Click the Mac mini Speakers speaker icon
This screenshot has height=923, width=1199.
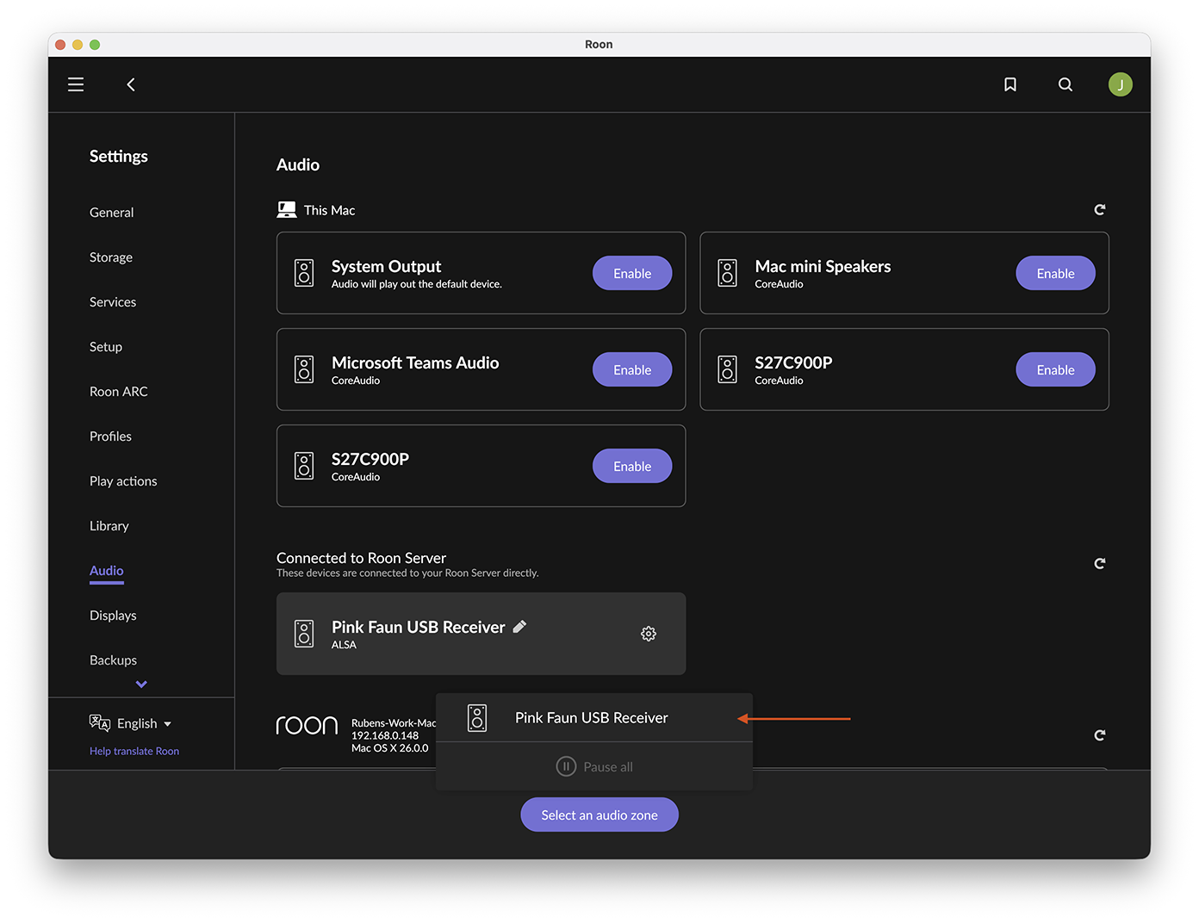click(728, 273)
